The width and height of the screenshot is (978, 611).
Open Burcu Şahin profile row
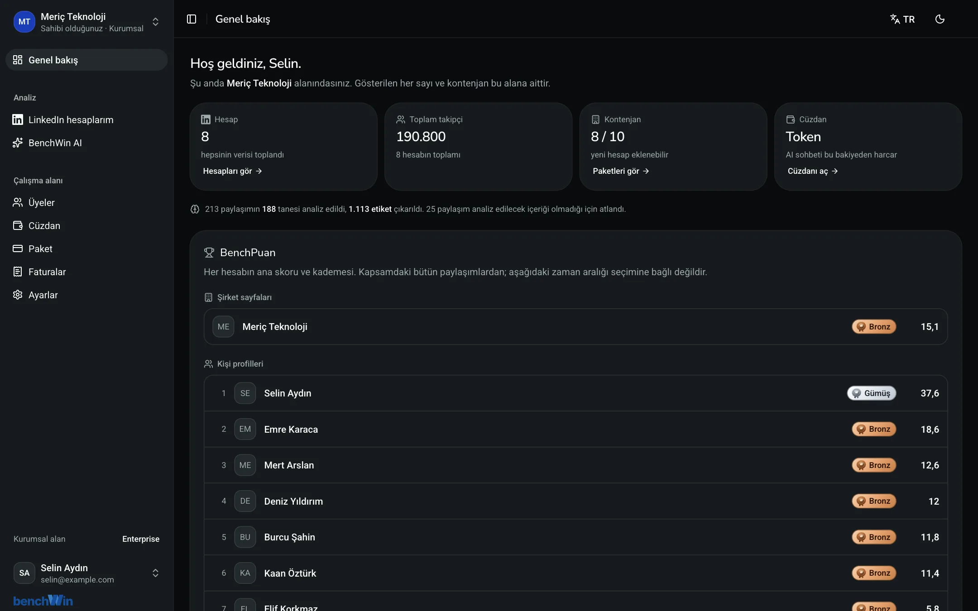point(575,537)
